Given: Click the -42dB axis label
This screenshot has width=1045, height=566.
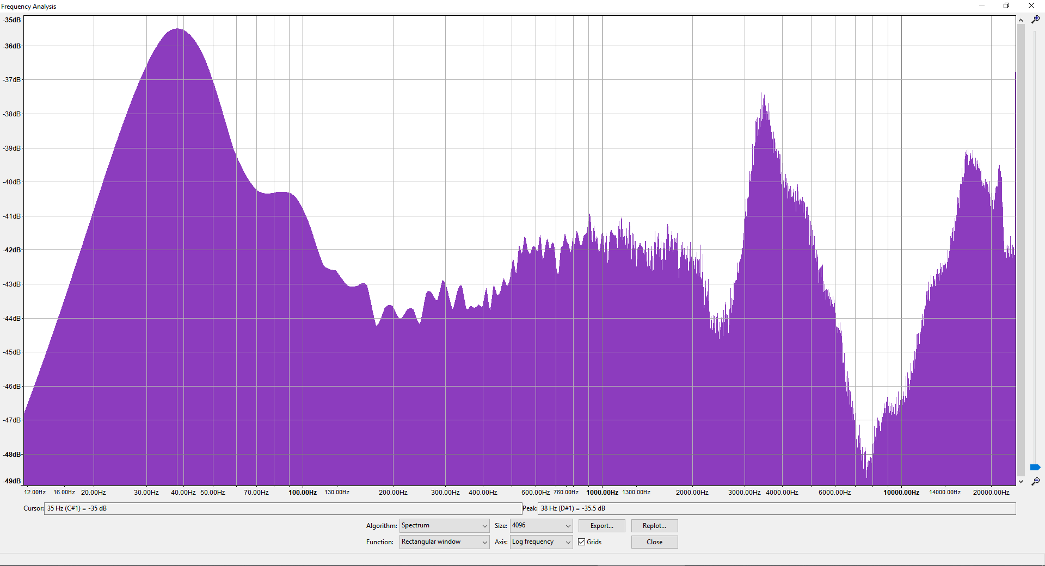Looking at the screenshot, I should pos(12,250).
